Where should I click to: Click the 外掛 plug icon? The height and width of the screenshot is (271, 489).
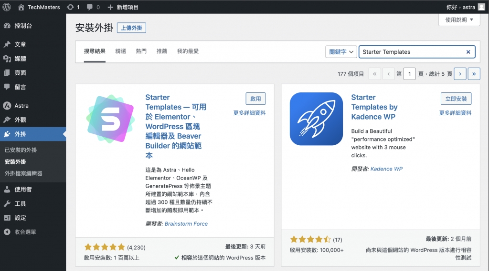(7, 134)
